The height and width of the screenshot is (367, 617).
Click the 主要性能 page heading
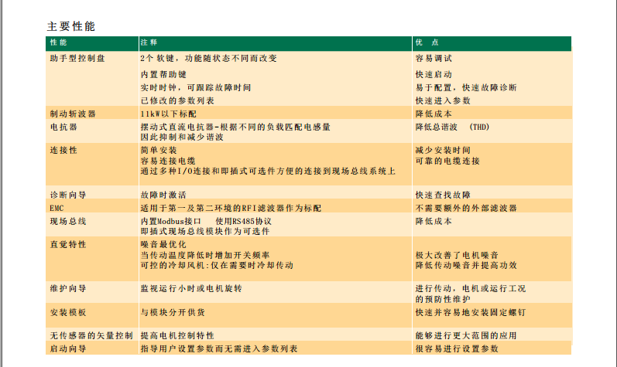coord(71,25)
